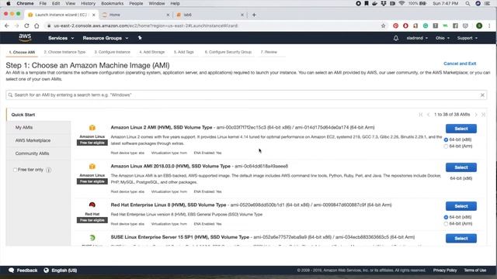The image size is (497, 279).
Task: Click the browser forward arrow
Action: [17, 26]
